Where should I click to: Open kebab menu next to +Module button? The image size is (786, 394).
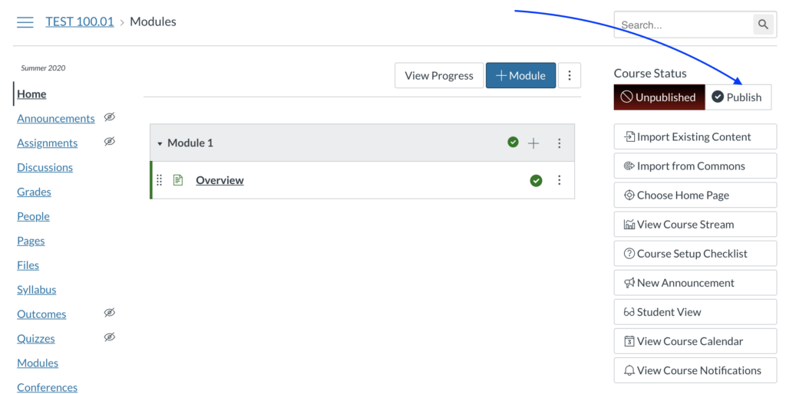click(x=570, y=75)
